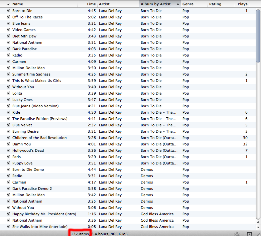This screenshot has height=236, width=261.
Task: Toggle the sidebar panel icon in status bar
Action: tap(249, 234)
